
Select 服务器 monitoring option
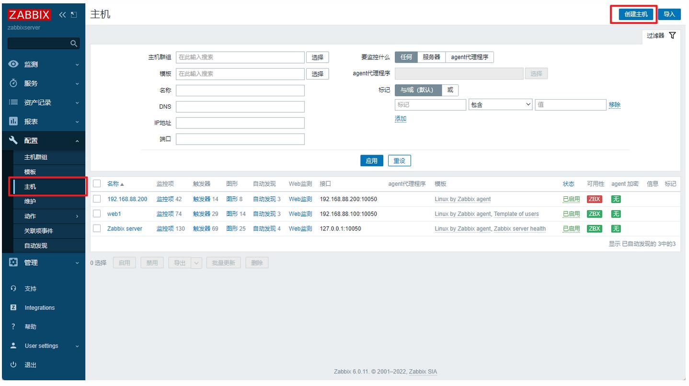click(x=431, y=57)
